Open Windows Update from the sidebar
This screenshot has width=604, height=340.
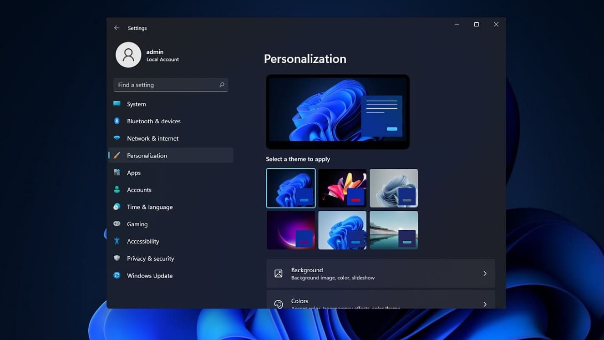pyautogui.click(x=149, y=275)
